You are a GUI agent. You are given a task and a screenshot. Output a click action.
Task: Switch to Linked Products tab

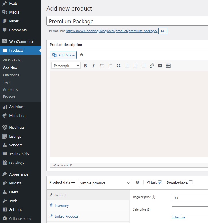pyautogui.click(x=88, y=216)
